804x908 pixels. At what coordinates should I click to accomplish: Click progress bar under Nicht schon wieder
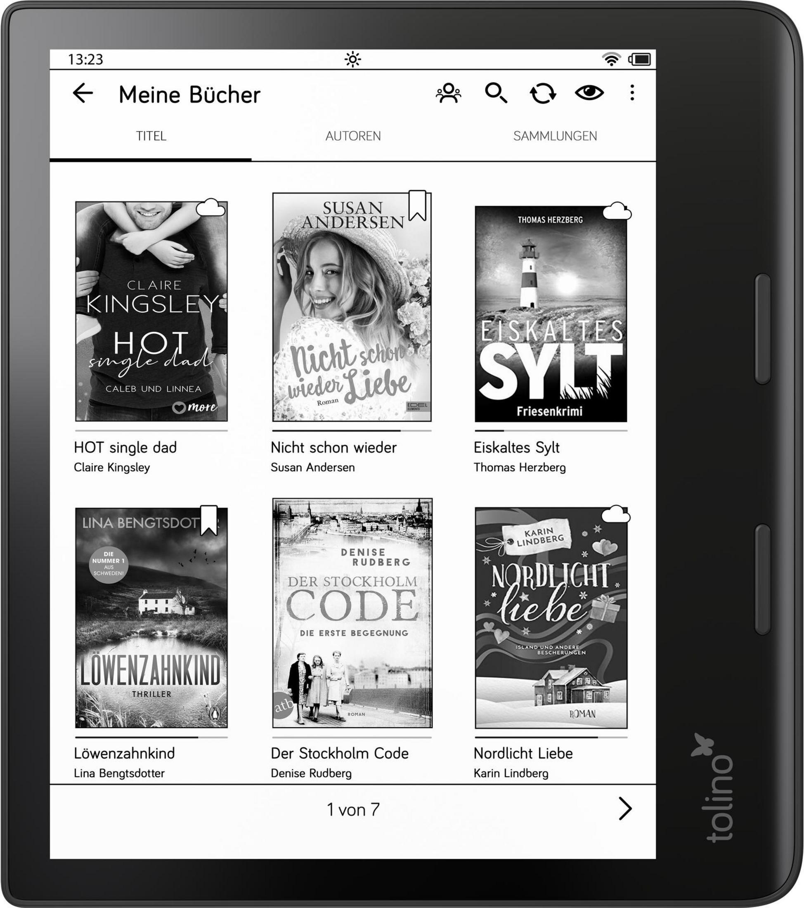tap(352, 430)
